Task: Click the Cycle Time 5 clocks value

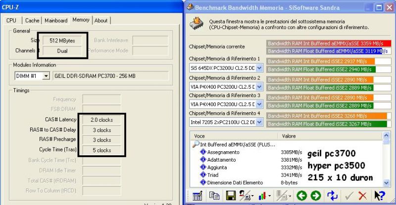Action: click(101, 150)
